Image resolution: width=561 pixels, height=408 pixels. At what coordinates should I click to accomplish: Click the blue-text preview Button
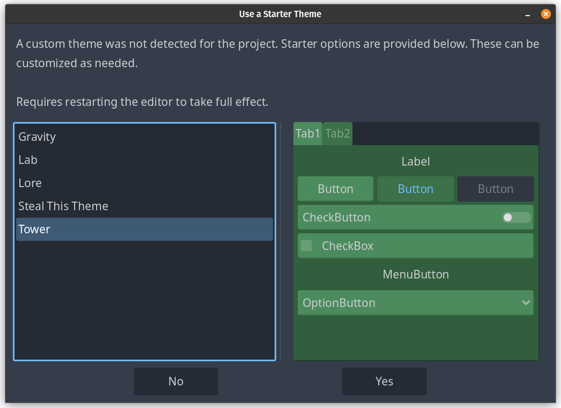[415, 189]
